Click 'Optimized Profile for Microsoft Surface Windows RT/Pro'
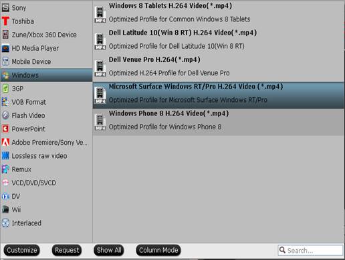This screenshot has height=260, width=345. point(188,100)
